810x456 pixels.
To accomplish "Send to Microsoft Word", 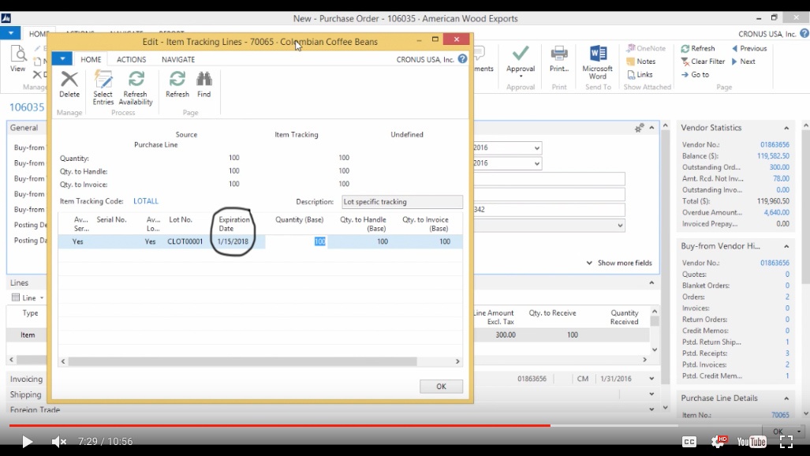I will click(598, 62).
